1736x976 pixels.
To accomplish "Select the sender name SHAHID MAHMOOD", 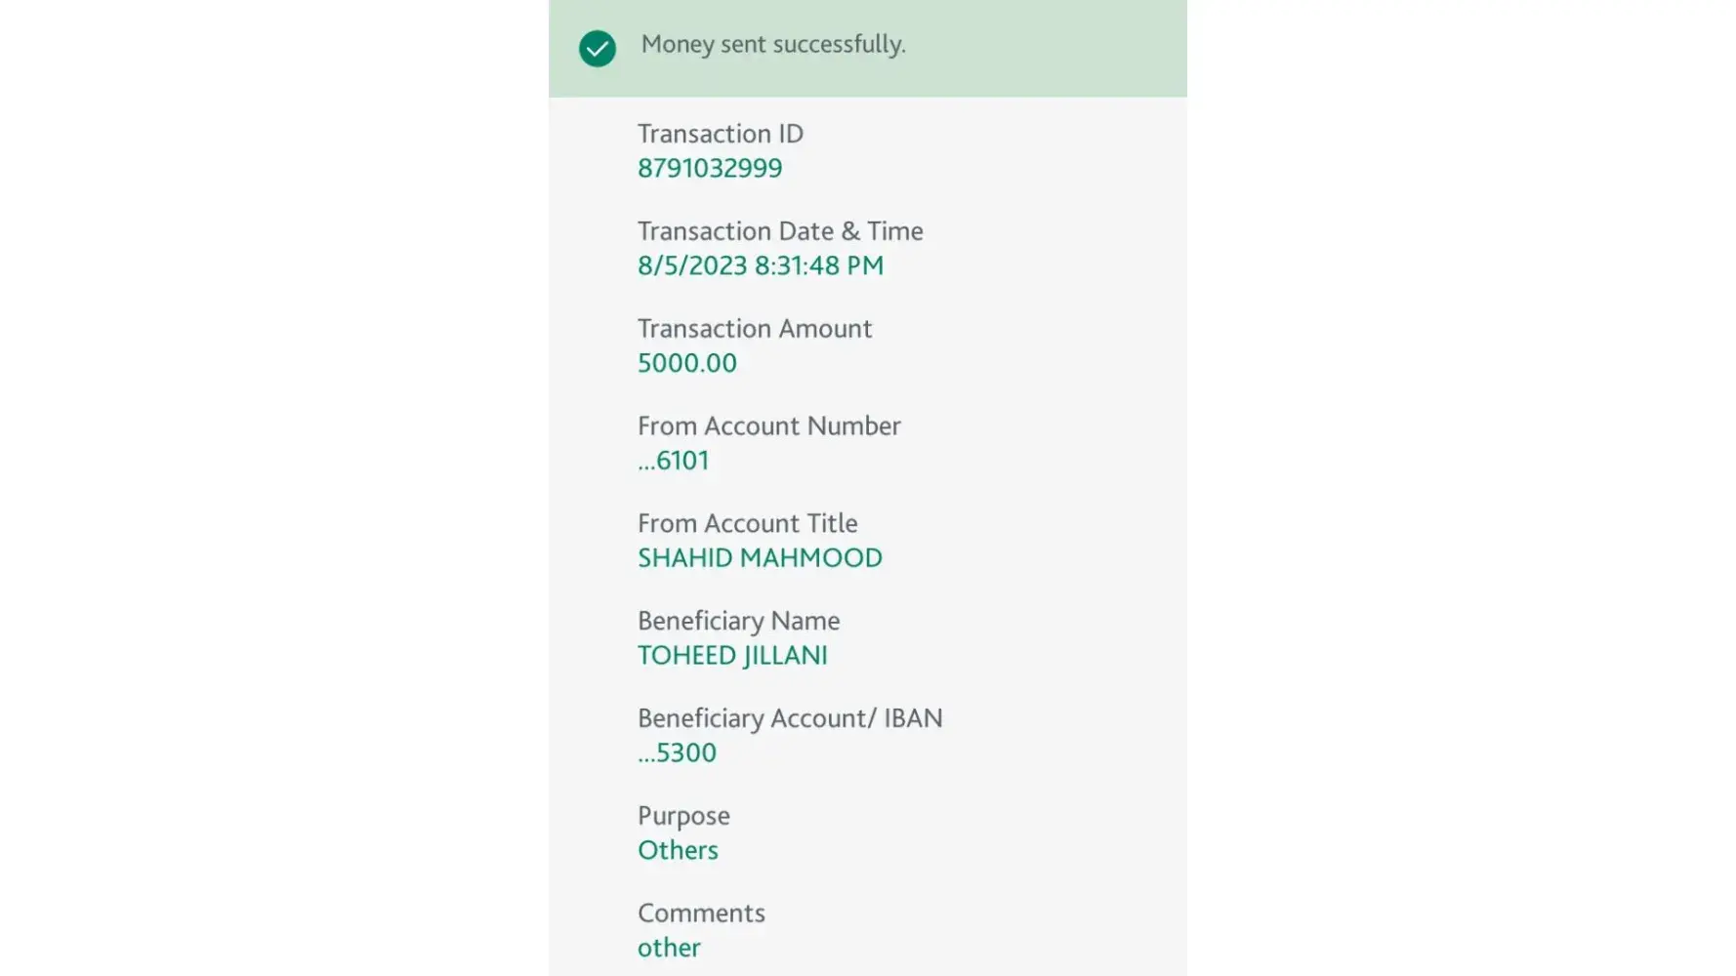I will pyautogui.click(x=760, y=558).
